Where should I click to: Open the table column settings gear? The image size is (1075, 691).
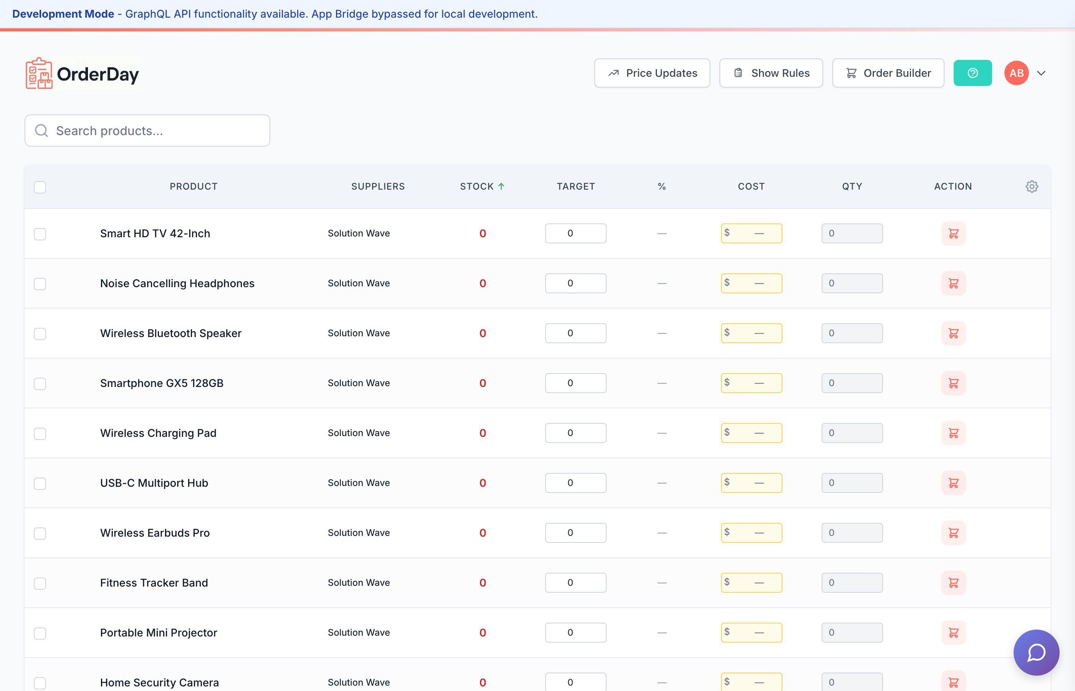coord(1032,187)
